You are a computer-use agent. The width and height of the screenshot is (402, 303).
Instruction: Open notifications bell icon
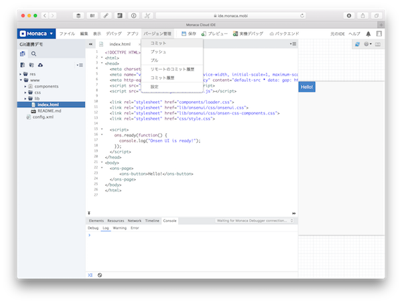coord(368,34)
